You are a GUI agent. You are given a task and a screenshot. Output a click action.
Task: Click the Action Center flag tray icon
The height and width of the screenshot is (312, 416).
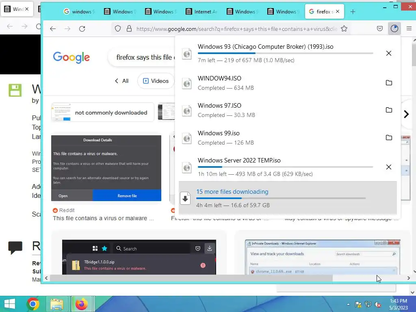click(x=358, y=304)
